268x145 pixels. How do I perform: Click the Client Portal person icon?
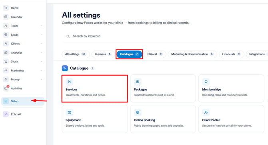pyautogui.click(x=206, y=112)
